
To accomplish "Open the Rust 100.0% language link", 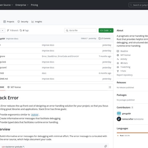I will [125, 136].
